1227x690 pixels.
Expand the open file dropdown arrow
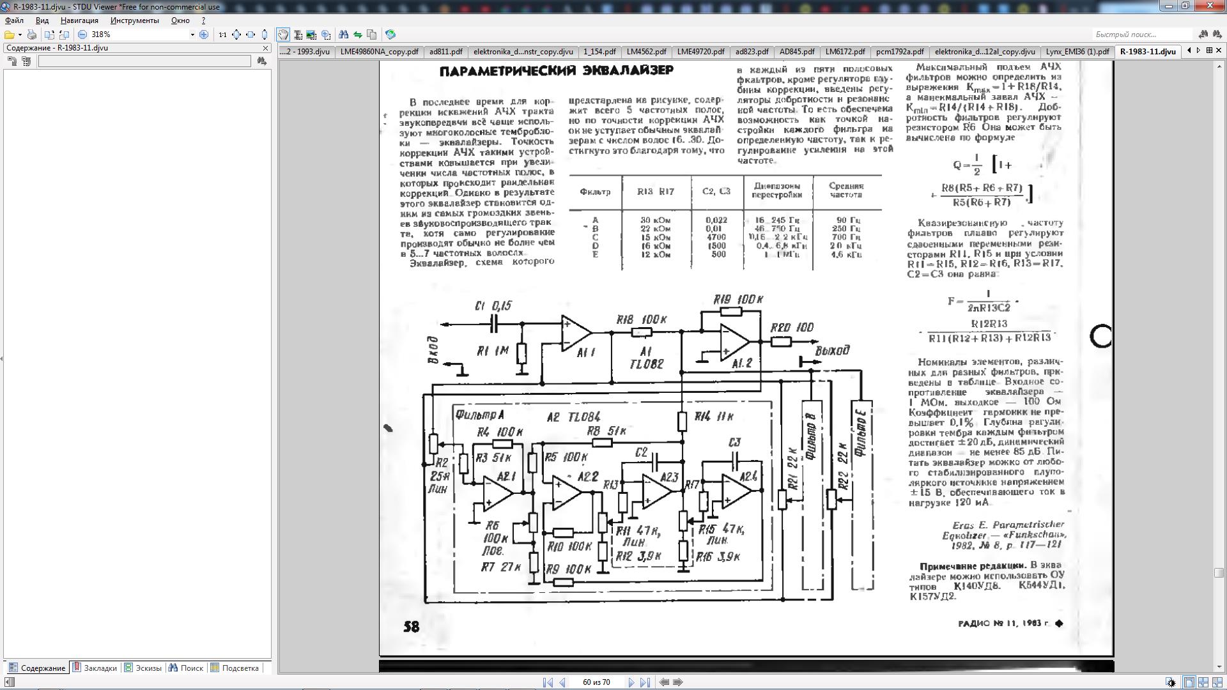[20, 34]
